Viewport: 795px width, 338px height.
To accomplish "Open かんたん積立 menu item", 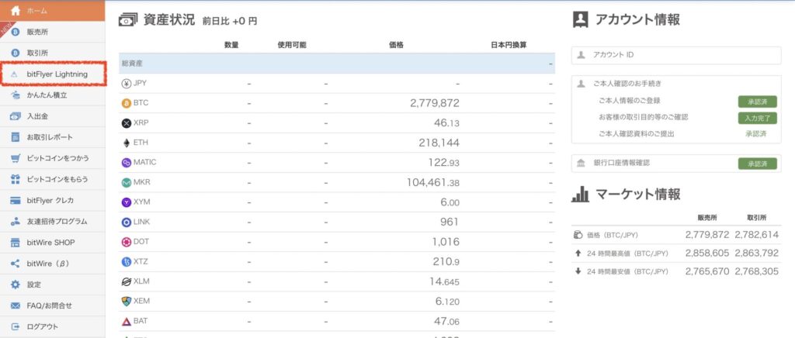I will coord(53,95).
